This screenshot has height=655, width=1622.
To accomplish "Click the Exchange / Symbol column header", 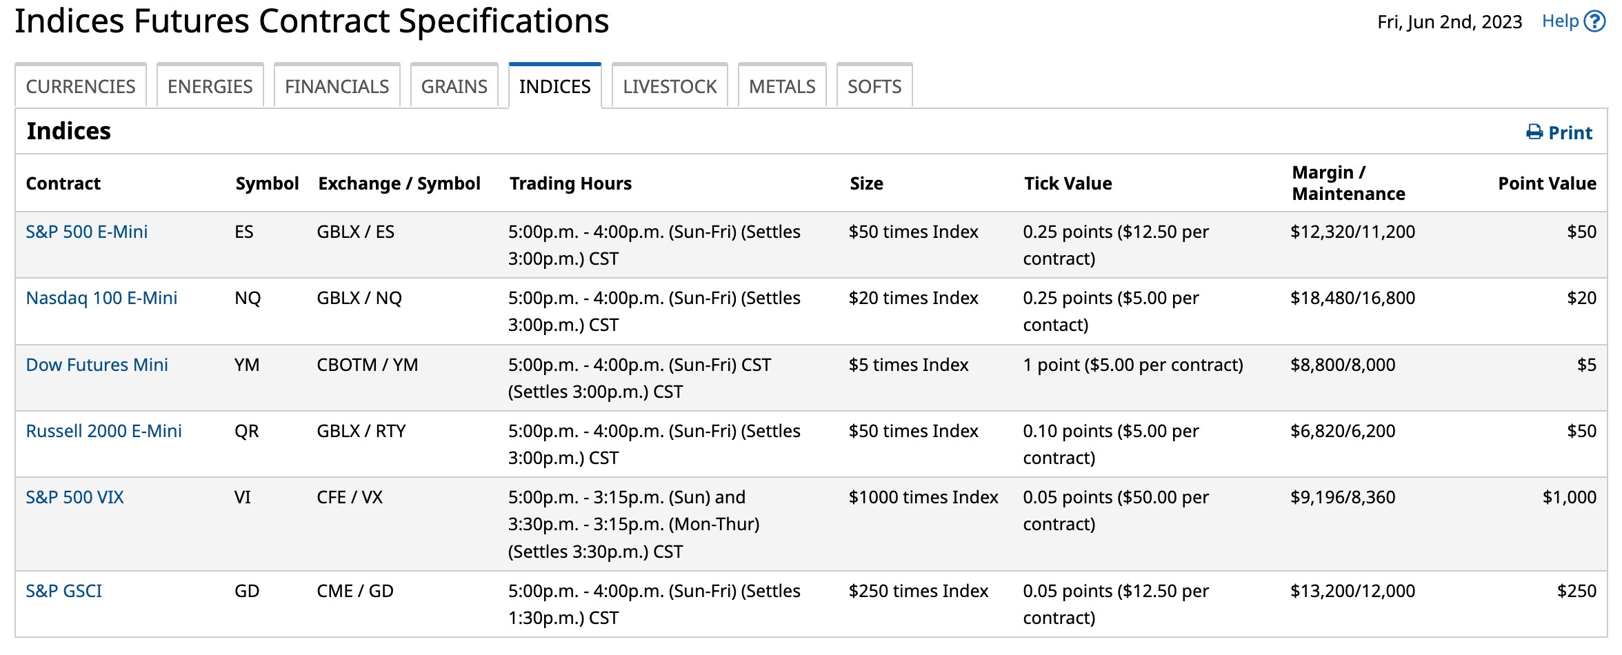I will [399, 183].
